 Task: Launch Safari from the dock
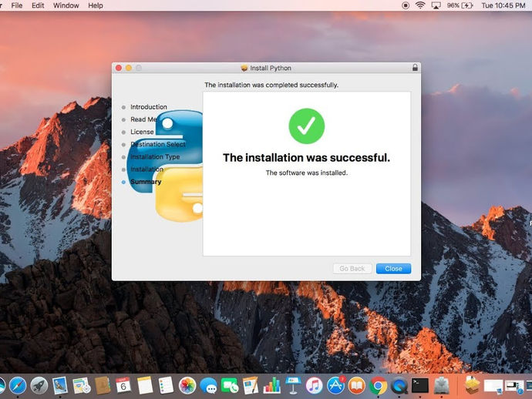18,385
